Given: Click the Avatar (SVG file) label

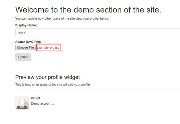Looking at the screenshot, I should 28,42.
